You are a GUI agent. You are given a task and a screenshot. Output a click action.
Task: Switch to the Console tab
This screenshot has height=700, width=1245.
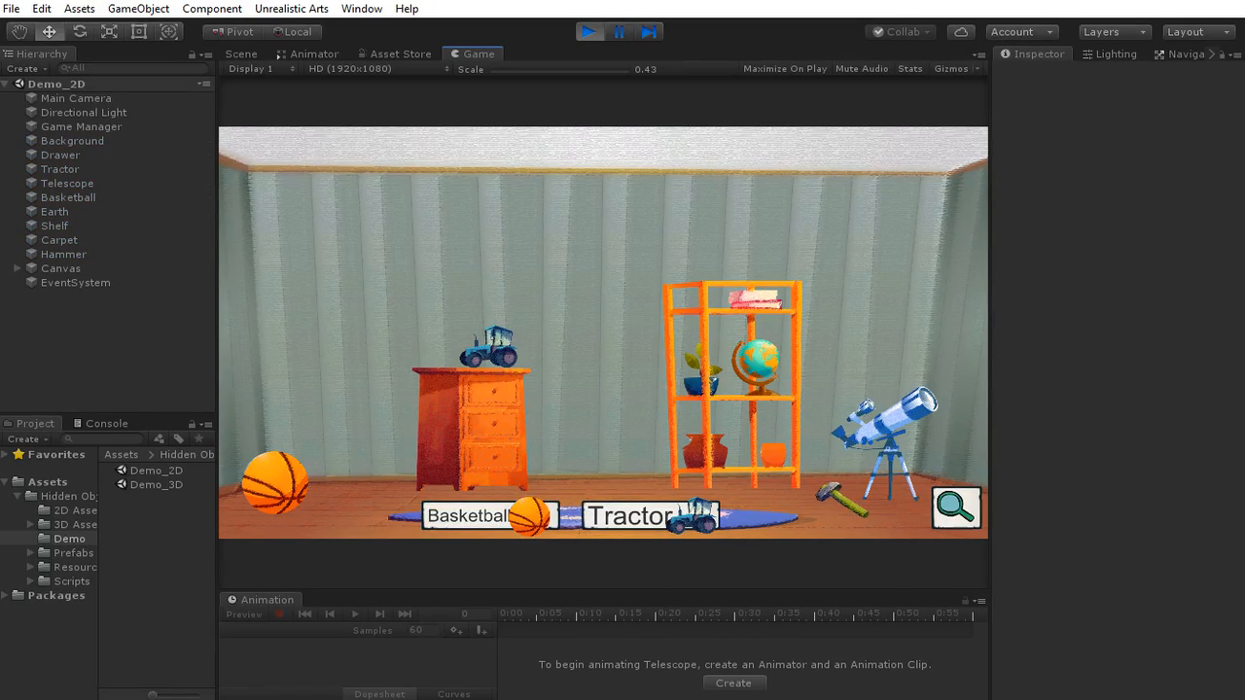[105, 424]
